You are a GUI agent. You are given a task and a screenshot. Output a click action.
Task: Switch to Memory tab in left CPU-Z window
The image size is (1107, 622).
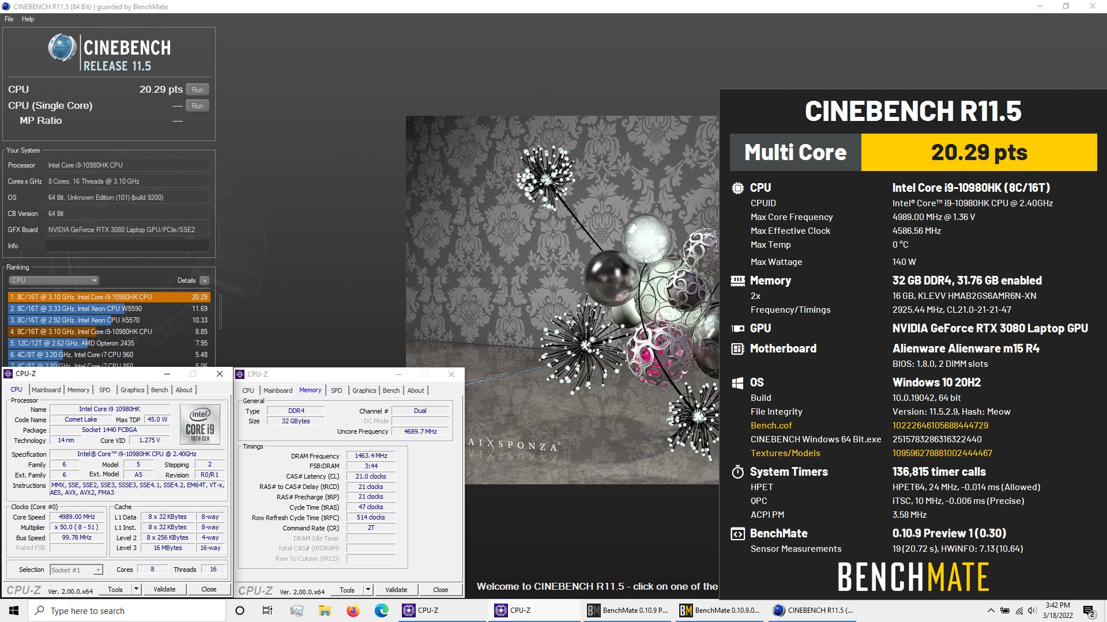[78, 390]
